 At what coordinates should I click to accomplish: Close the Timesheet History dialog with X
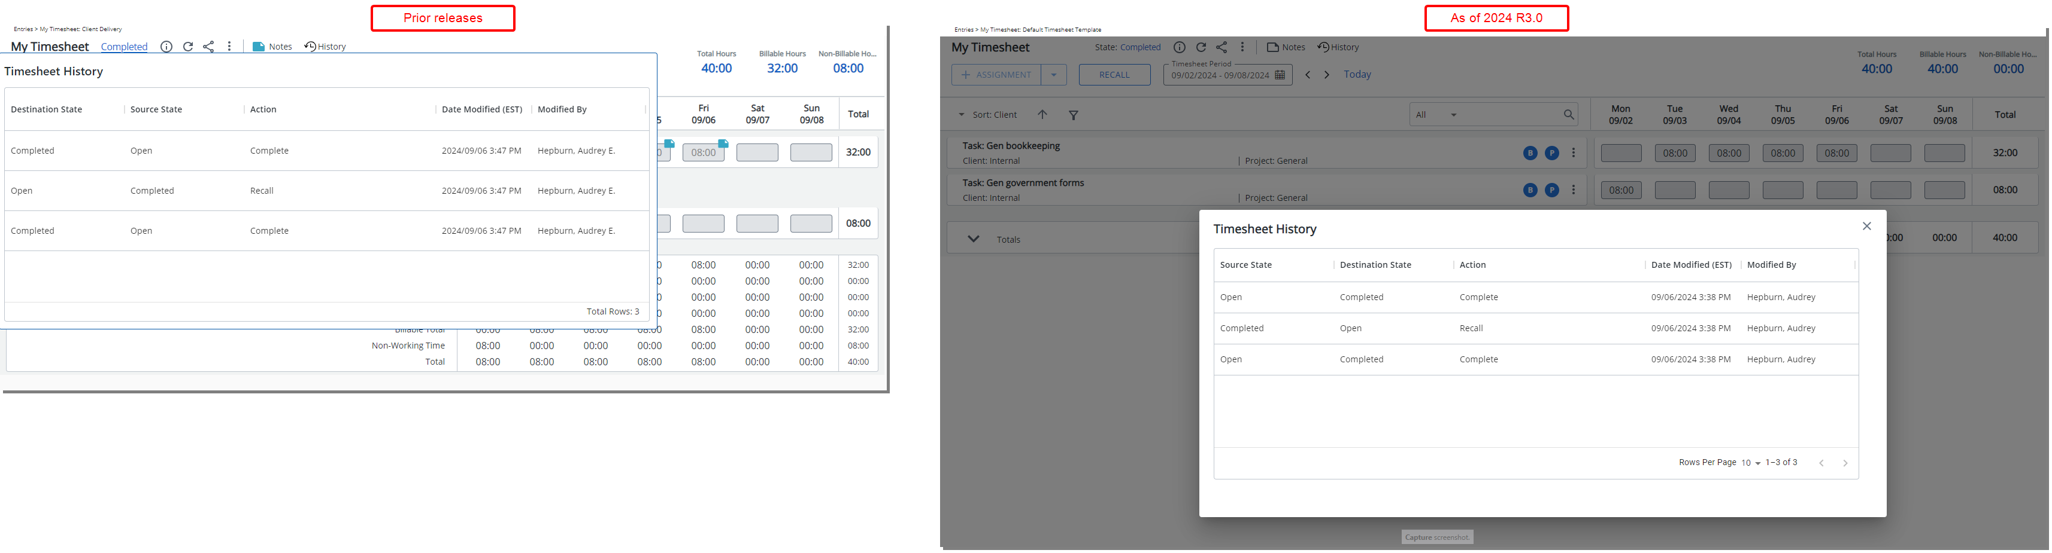click(1866, 226)
